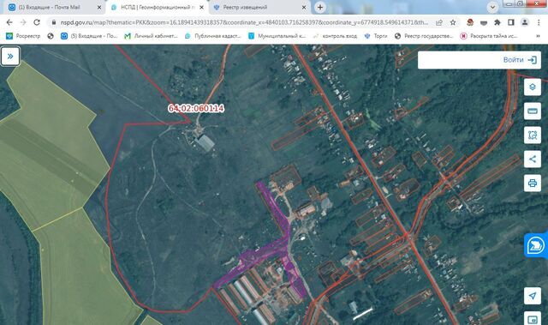Image resolution: width=548 pixels, height=325 pixels.
Task: Expand the hidden bookmarks overflow chevron
Action: coord(538,36)
